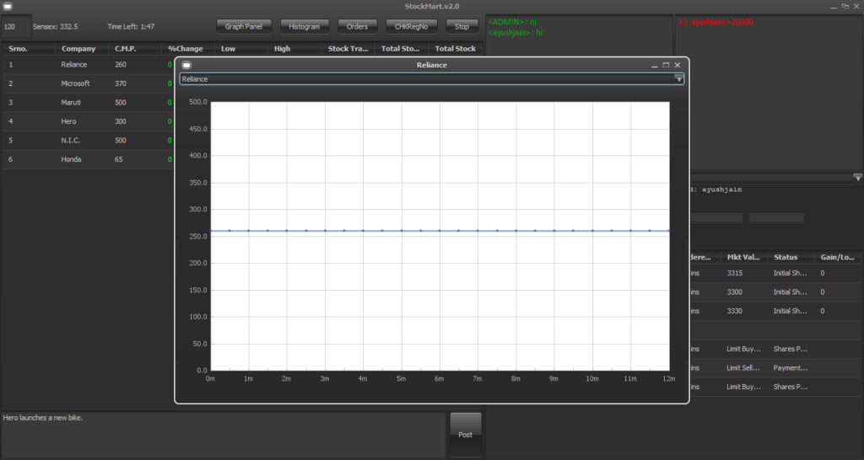
Task: Click the 3300 market value cell
Action: (x=743, y=292)
